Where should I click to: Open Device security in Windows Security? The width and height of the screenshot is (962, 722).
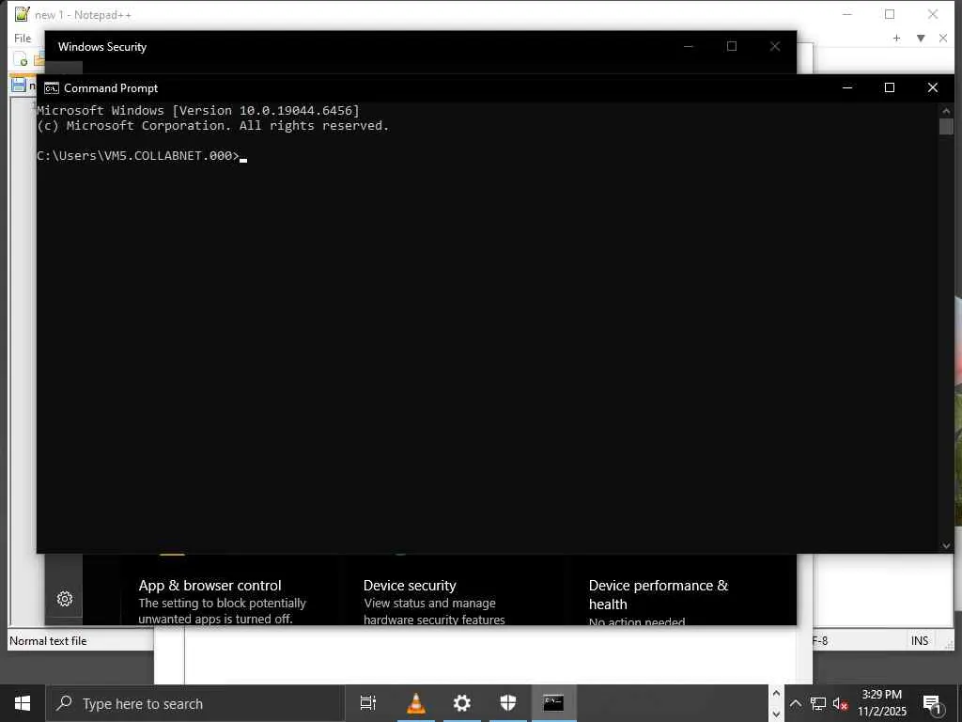pyautogui.click(x=410, y=586)
